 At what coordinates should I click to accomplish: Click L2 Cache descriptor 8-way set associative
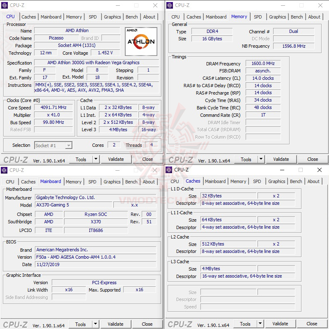pos(248,251)
